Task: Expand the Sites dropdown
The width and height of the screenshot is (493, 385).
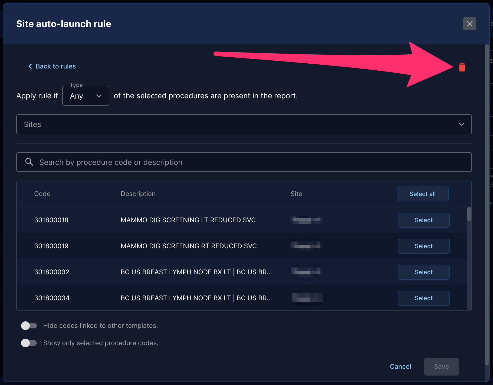Action: tap(244, 124)
